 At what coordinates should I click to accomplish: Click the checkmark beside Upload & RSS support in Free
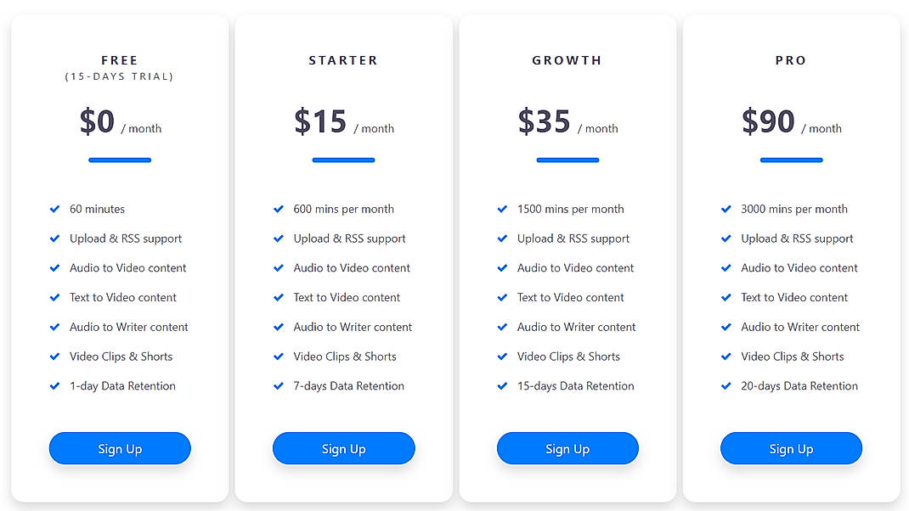coord(54,239)
